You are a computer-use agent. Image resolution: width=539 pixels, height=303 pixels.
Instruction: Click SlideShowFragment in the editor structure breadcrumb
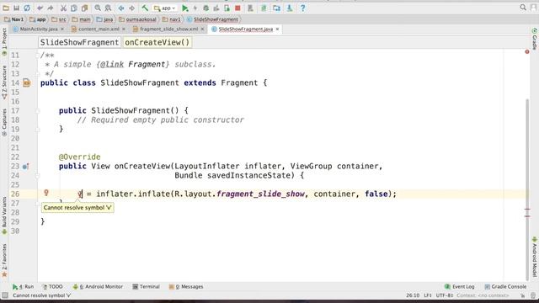coord(79,42)
